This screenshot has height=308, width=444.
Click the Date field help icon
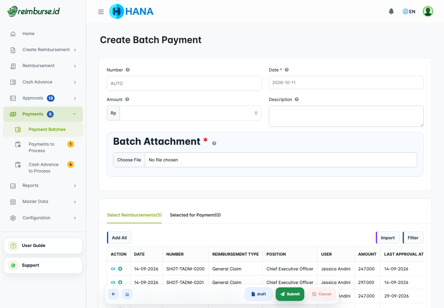coord(287,70)
